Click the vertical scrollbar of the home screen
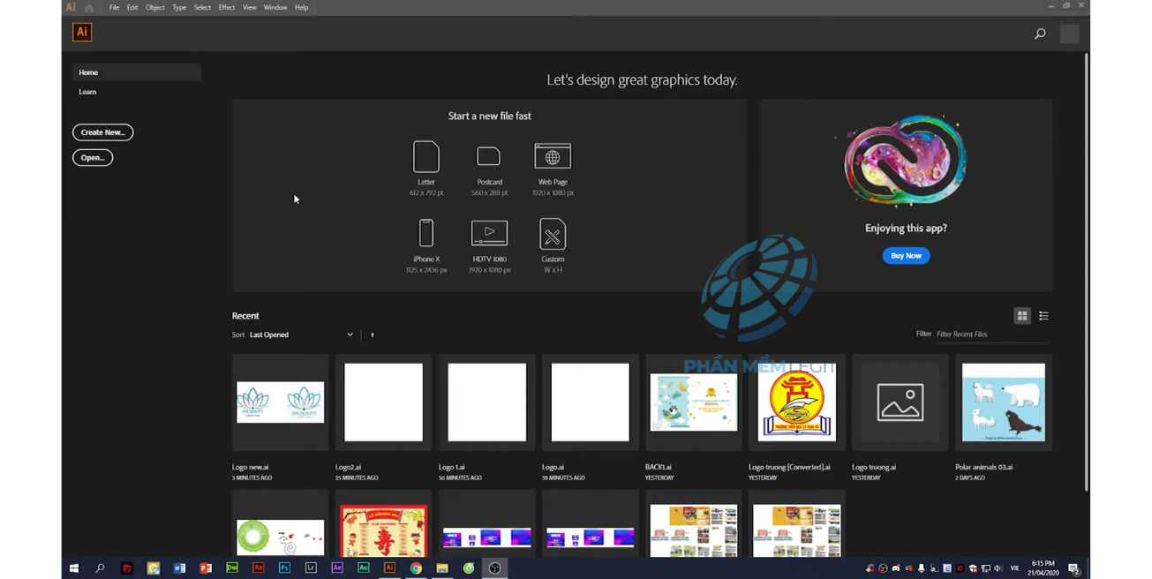Viewport: 1152px width, 579px height. point(1086,272)
